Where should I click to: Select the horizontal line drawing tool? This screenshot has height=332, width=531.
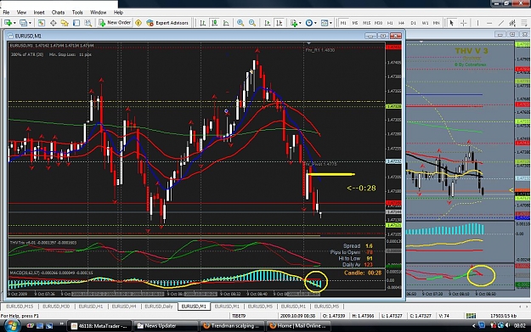click(x=489, y=23)
